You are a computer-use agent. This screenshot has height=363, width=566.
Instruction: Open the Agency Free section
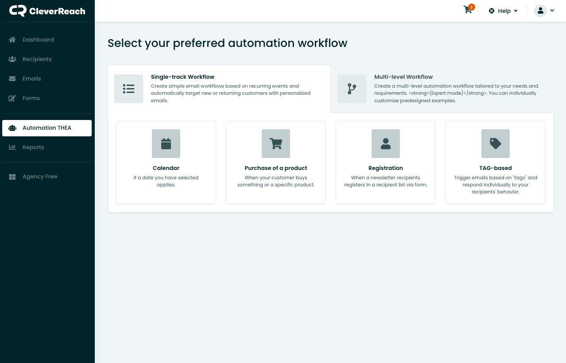(x=12, y=176)
